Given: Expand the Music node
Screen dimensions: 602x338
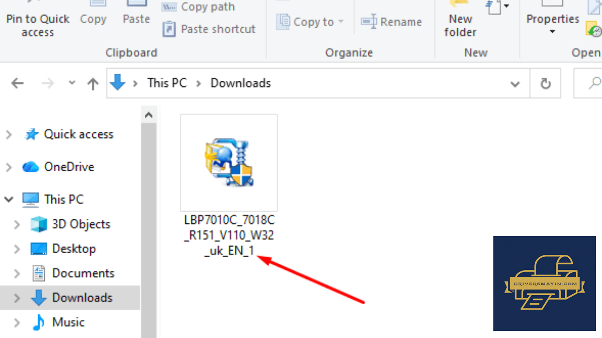Looking at the screenshot, I should click(x=17, y=323).
